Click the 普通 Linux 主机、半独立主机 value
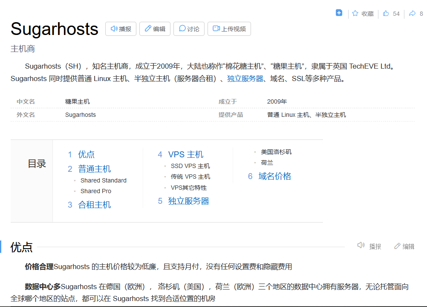 click(x=307, y=115)
